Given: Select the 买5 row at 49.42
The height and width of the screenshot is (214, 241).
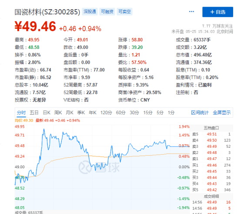Looking at the screenshot, I should (x=211, y=190).
